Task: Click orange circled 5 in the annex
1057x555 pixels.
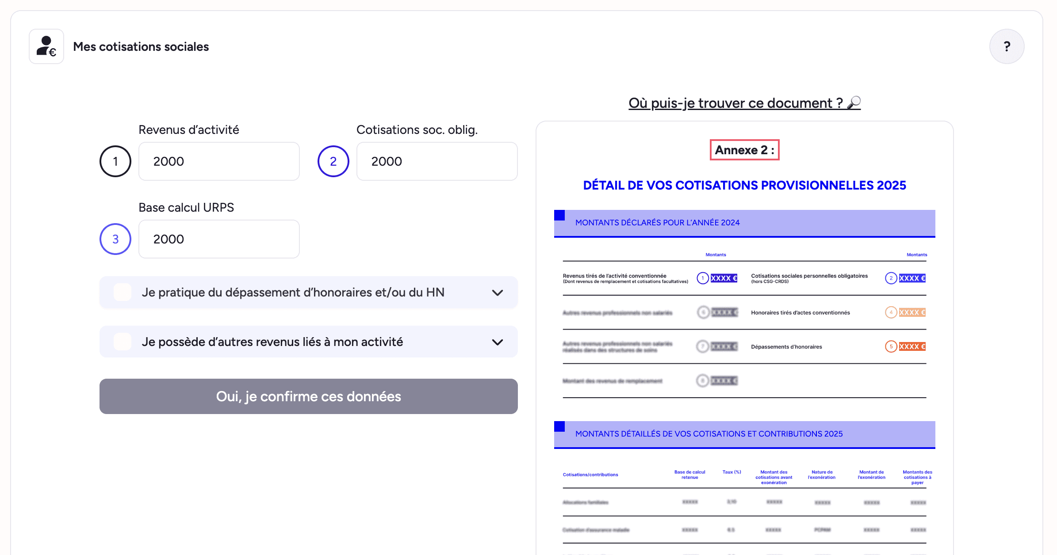Action: (x=891, y=346)
